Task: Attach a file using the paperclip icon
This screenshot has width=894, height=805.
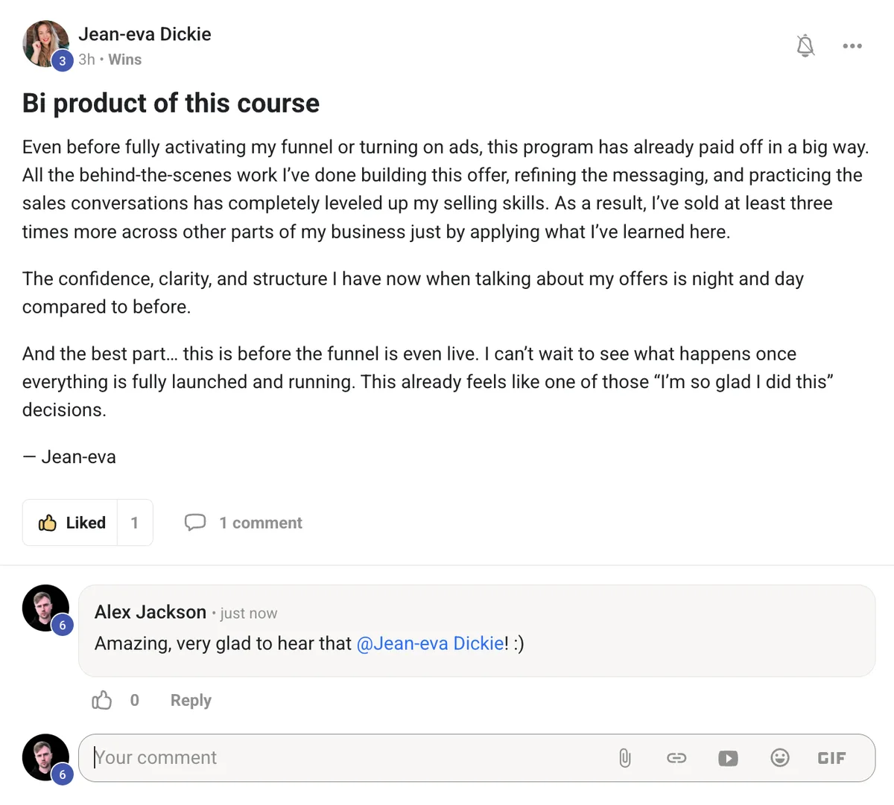Action: pyautogui.click(x=625, y=757)
